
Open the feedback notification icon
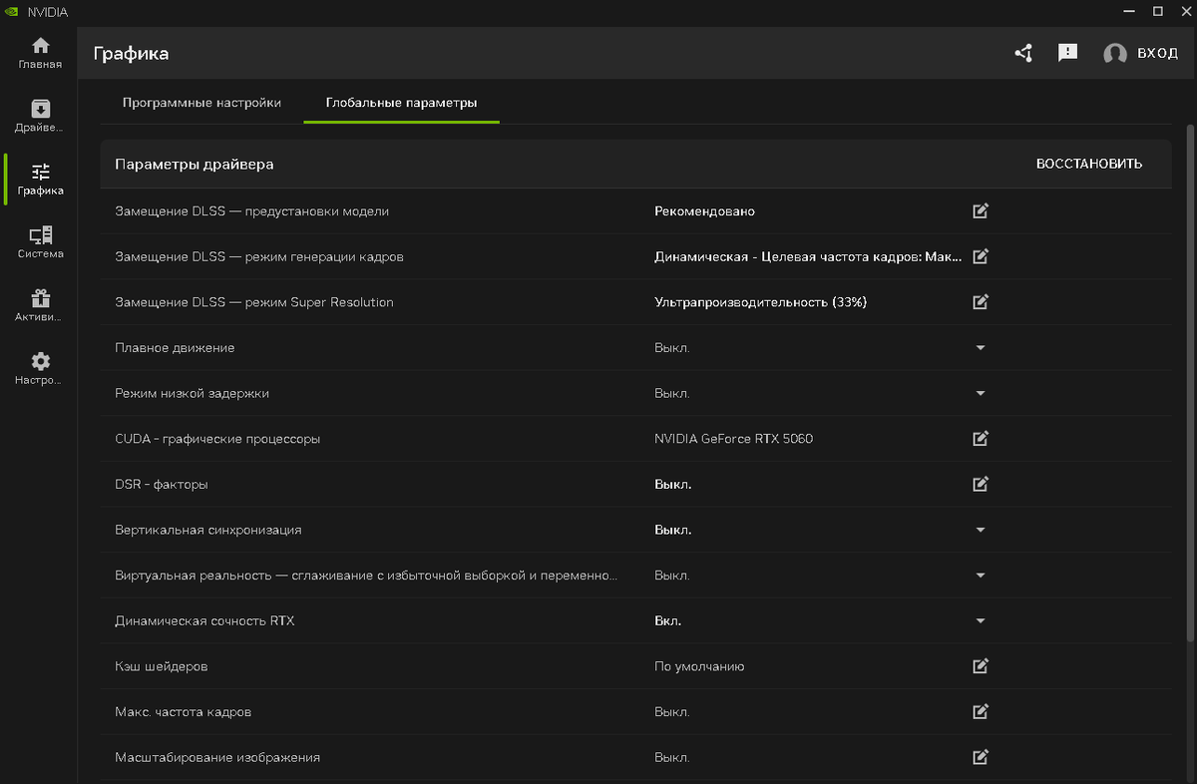(1067, 53)
